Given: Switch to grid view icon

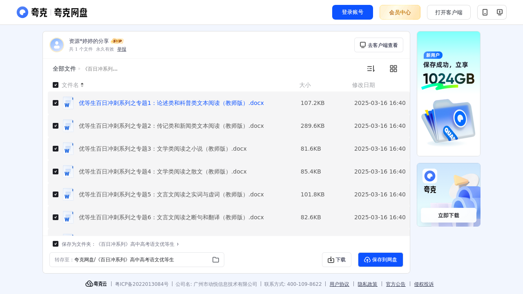Looking at the screenshot, I should pyautogui.click(x=393, y=69).
